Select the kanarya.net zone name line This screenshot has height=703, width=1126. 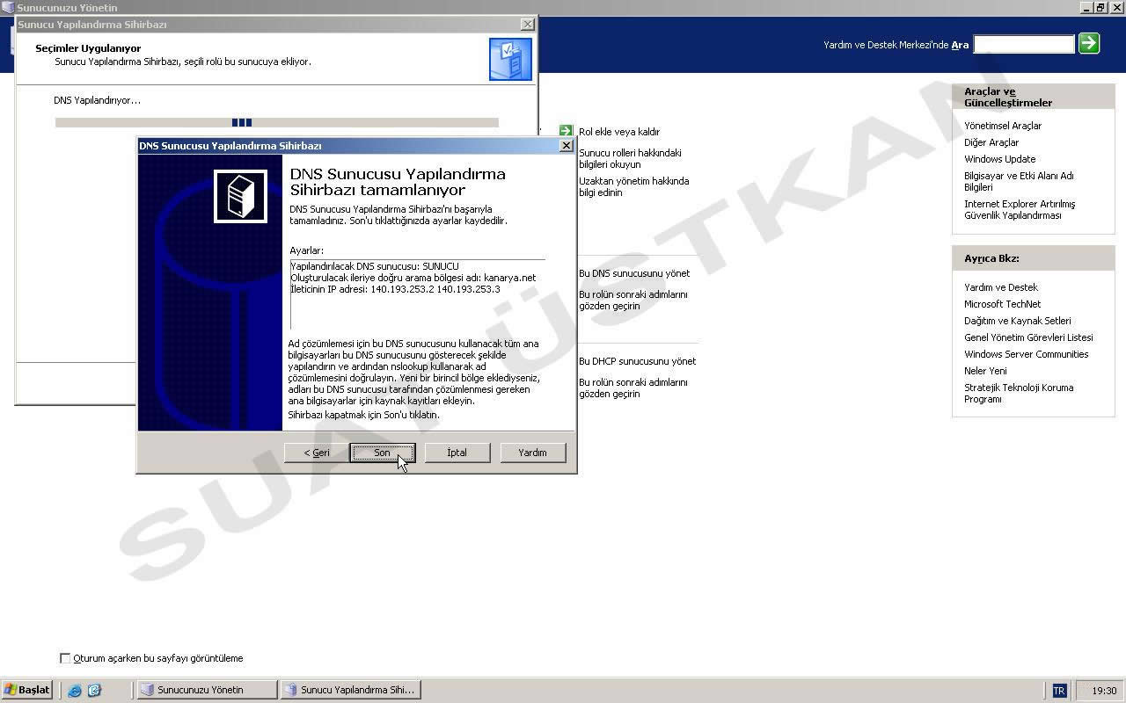[413, 278]
